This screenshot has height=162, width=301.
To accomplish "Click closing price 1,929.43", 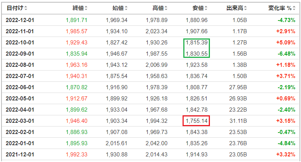I will click(76, 43).
